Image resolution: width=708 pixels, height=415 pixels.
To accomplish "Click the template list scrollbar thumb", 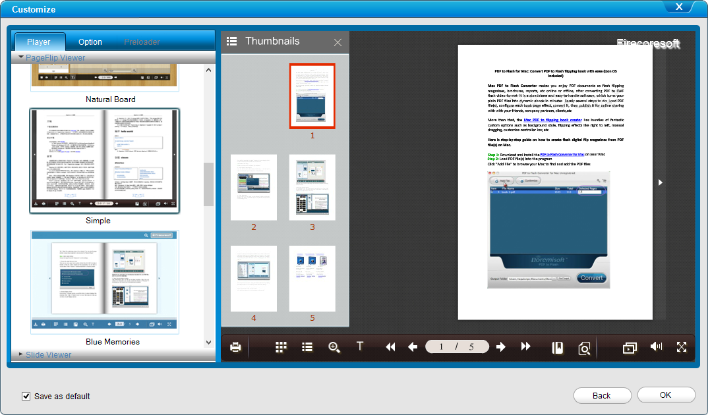I will tap(208, 184).
